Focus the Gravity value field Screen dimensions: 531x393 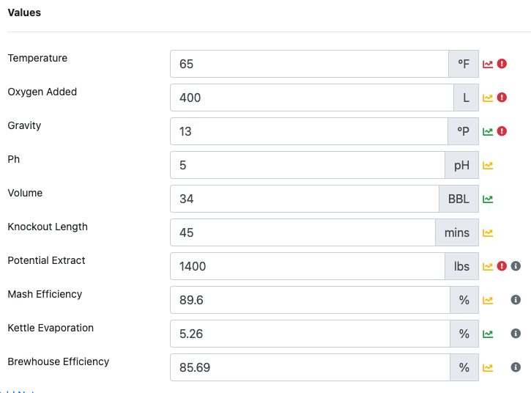309,131
